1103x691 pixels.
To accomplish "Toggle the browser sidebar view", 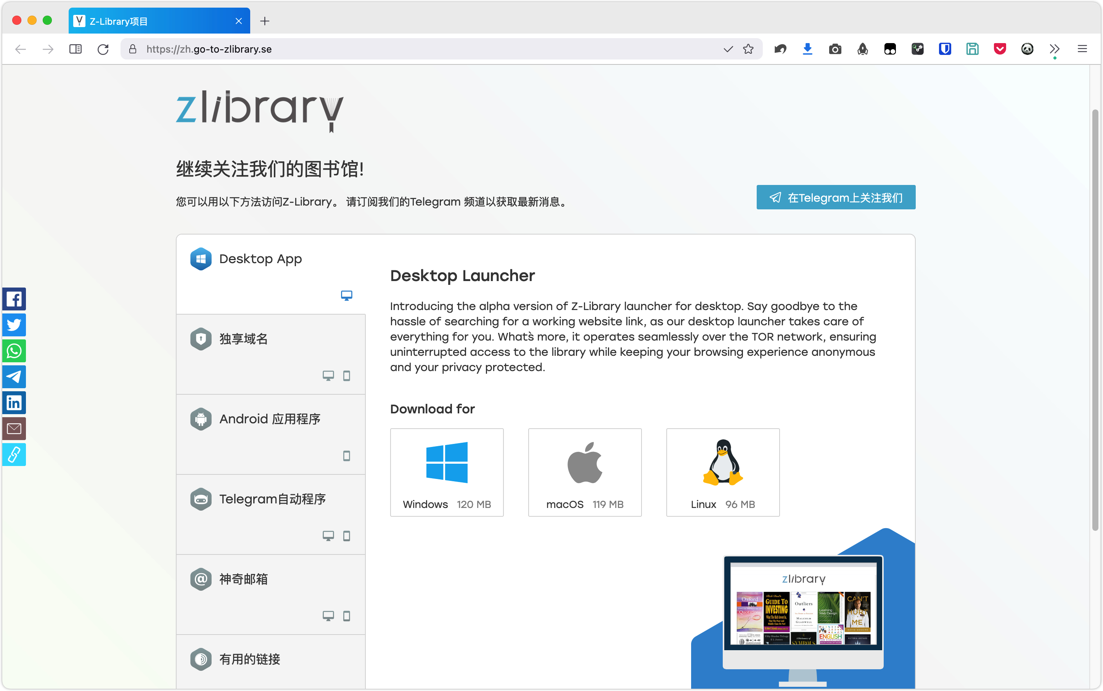I will coord(76,49).
